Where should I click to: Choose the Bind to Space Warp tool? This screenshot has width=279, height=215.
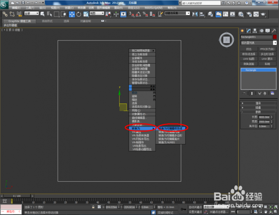pyautogui.click(x=19, y=14)
